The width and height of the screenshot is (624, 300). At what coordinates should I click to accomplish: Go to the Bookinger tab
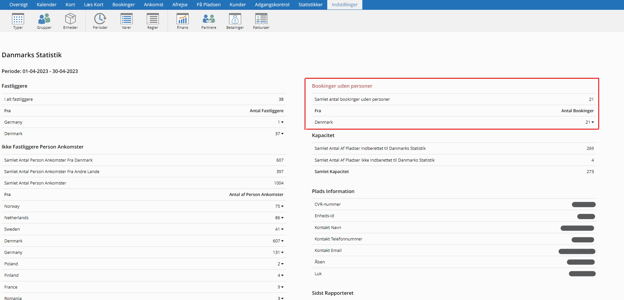(124, 5)
